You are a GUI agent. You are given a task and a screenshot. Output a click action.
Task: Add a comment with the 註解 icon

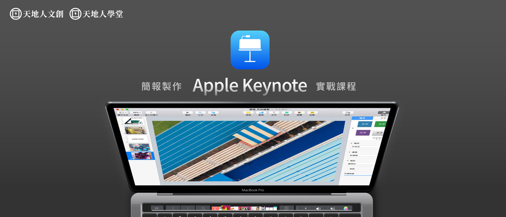coord(312,113)
